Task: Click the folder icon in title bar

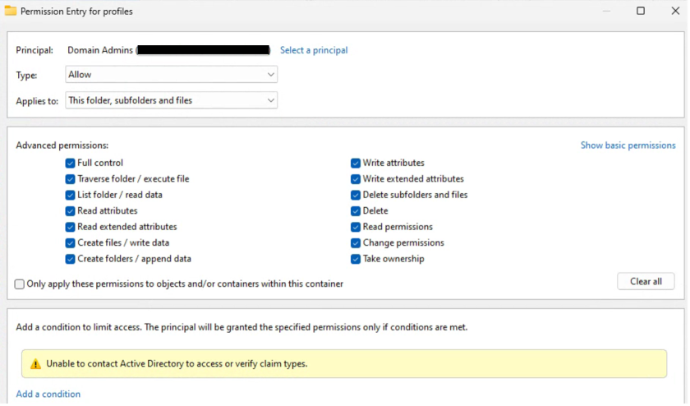Action: click(11, 12)
